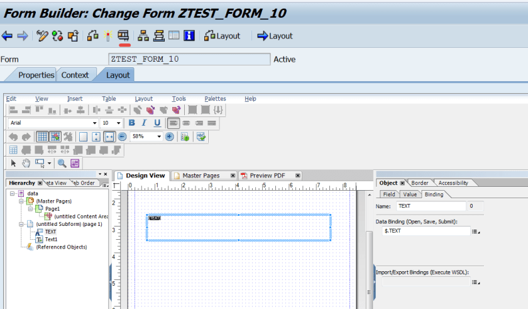Image resolution: width=528 pixels, height=309 pixels.
Task: Open Data Binding options menu icon
Action: tap(475, 232)
